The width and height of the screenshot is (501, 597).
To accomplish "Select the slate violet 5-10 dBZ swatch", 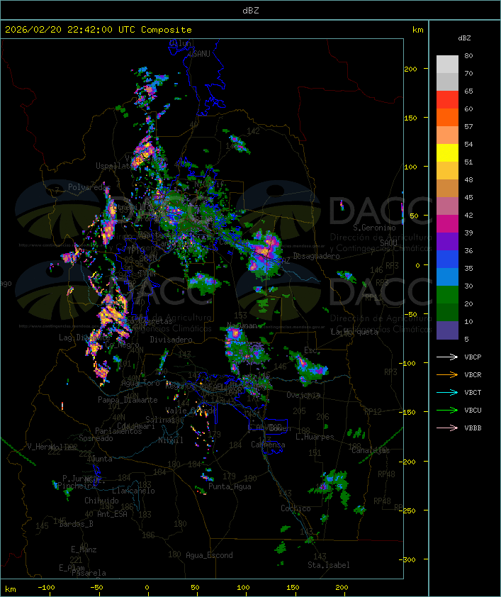I will click(447, 330).
